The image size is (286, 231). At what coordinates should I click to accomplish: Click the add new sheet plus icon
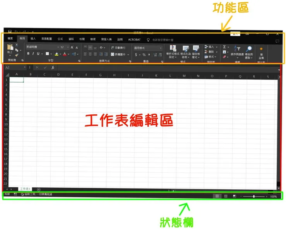(x=39, y=190)
